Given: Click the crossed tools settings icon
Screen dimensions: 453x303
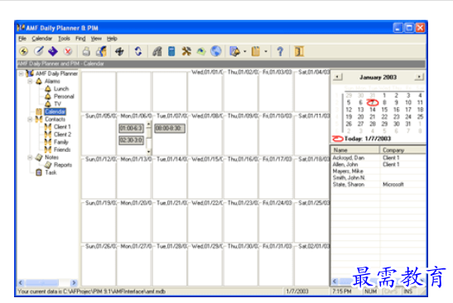Looking at the screenshot, I should pos(186,51).
